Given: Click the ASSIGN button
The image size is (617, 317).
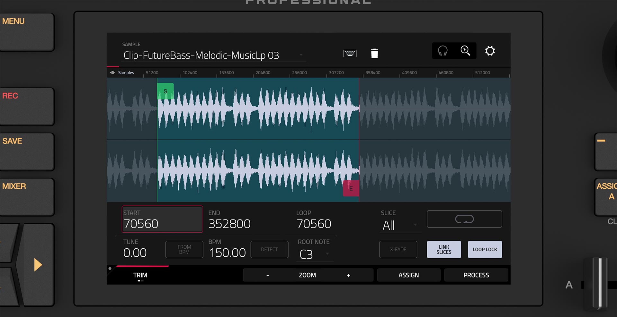Looking at the screenshot, I should point(408,275).
